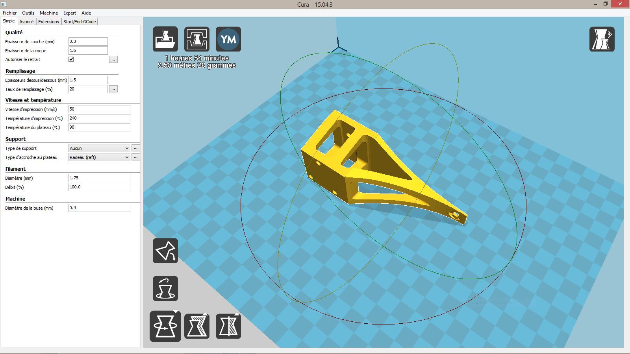Viewport: 630px width, 354px height.
Task: Click the Vitesse d'impression field
Action: pyautogui.click(x=99, y=109)
